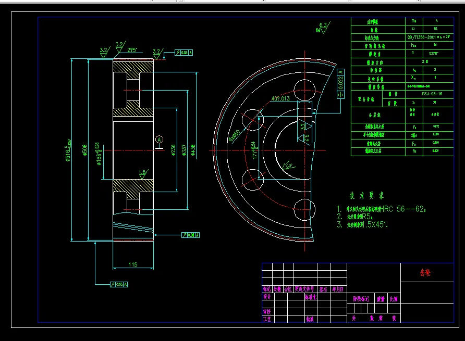465x341 pixels.
Task: Select the ø438 dimension text
Action: [x=193, y=150]
